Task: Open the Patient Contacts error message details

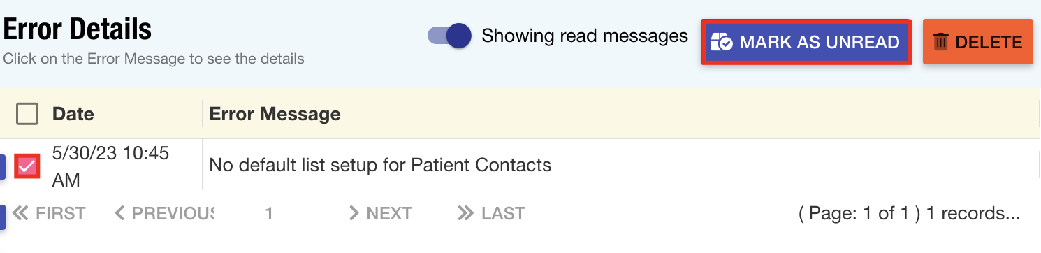Action: [x=381, y=166]
